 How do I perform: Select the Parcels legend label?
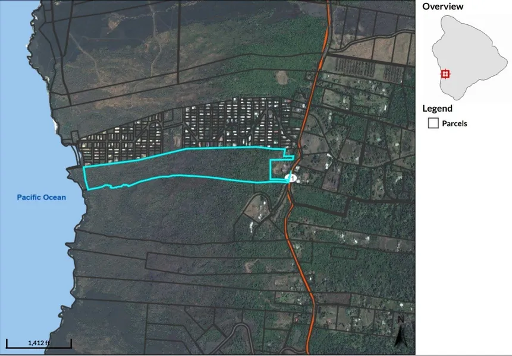point(454,123)
